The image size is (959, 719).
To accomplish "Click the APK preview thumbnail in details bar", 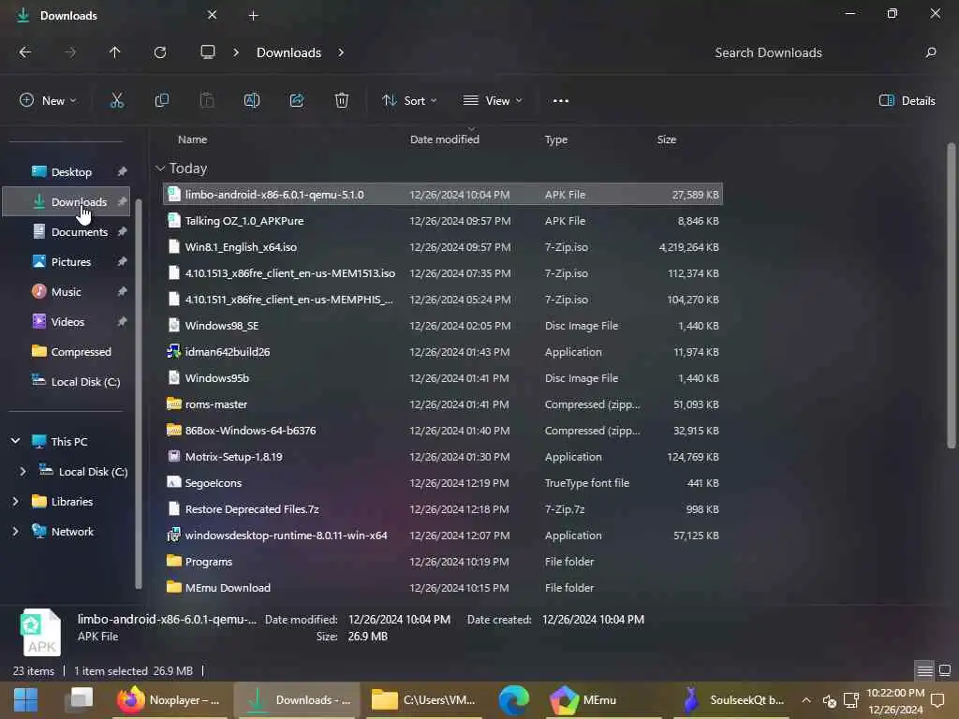I will pyautogui.click(x=41, y=632).
